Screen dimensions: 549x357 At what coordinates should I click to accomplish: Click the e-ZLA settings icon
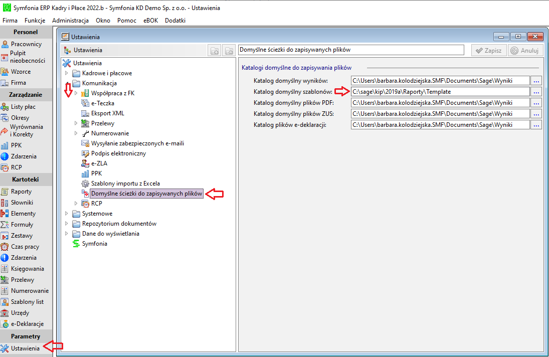85,163
